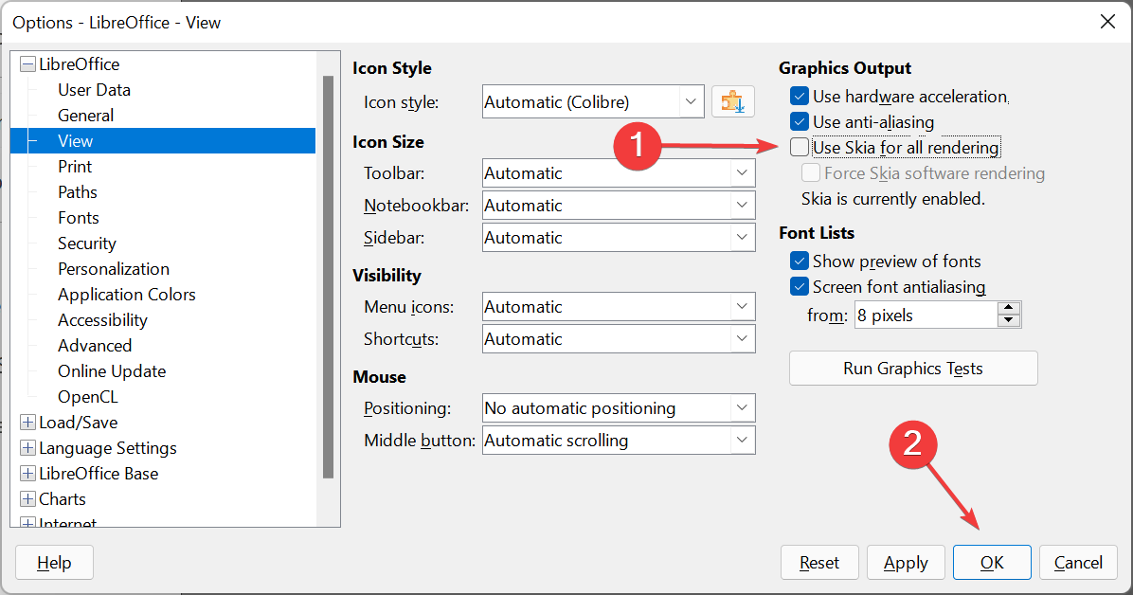Uncheck Use anti-aliasing
This screenshot has width=1133, height=595.
800,121
